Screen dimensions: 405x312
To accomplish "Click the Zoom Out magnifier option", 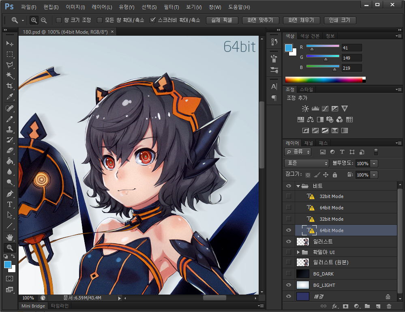I will tap(44, 20).
